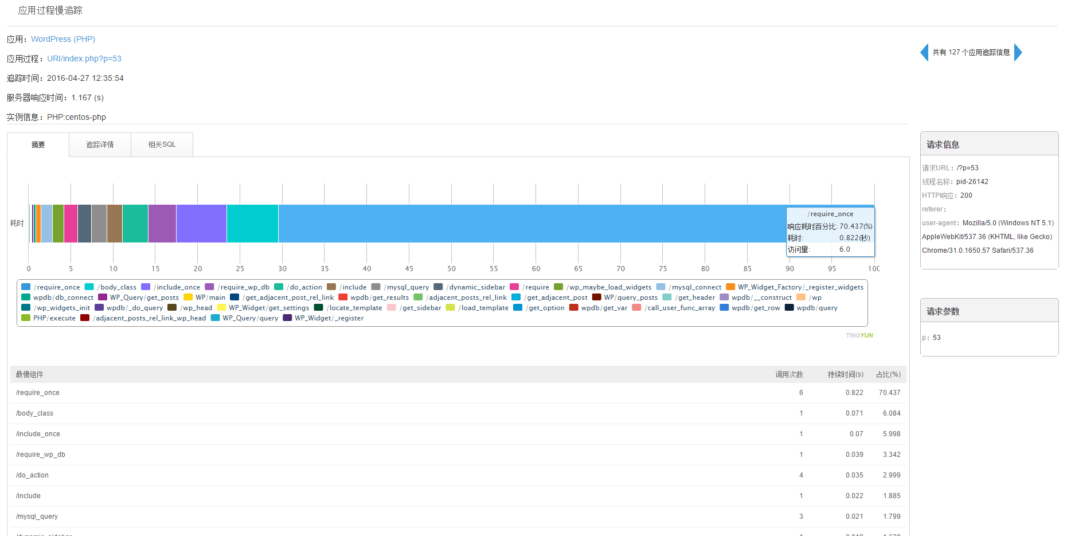Viewport: 1067px width, 536px height.
Task: Toggle /body_class legend entry
Action: [x=111, y=287]
